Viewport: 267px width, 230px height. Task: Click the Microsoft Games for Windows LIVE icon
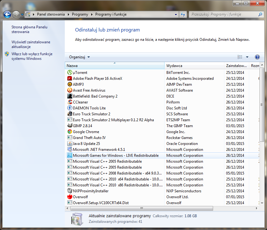(70, 156)
